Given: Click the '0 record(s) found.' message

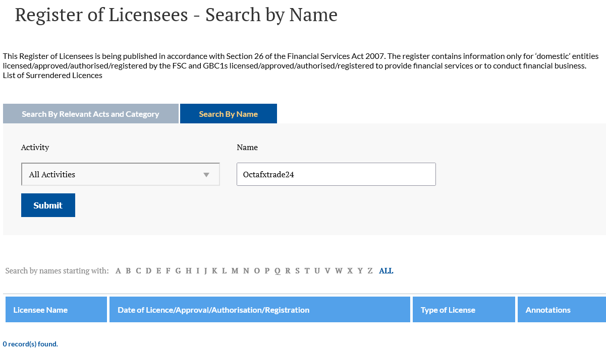Looking at the screenshot, I should click(x=30, y=344).
